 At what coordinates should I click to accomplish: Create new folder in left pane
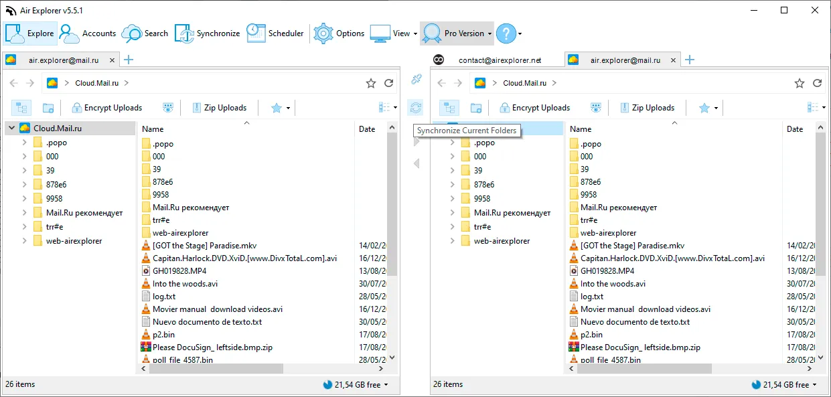pyautogui.click(x=48, y=108)
